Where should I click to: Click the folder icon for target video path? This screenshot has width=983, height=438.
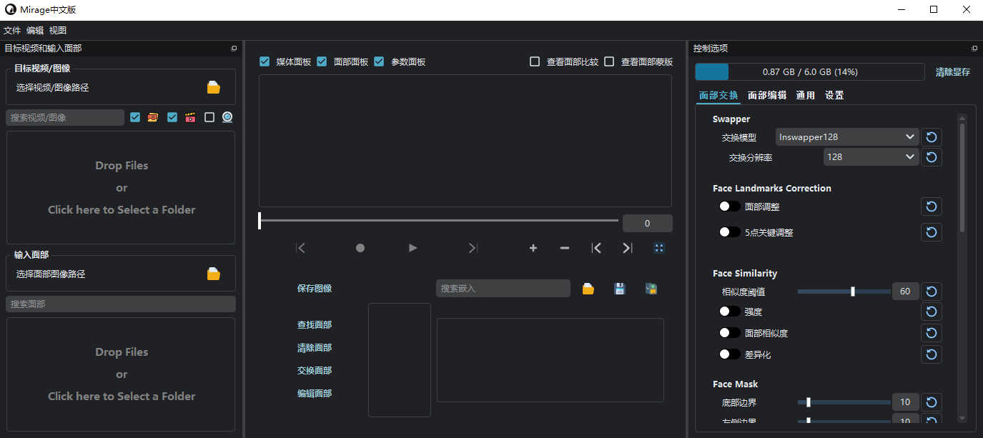pos(213,87)
